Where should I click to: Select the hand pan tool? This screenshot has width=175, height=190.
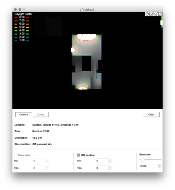[x=147, y=14]
